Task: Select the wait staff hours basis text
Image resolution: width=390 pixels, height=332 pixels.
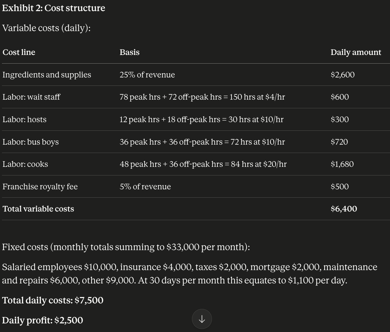Action: (202, 97)
